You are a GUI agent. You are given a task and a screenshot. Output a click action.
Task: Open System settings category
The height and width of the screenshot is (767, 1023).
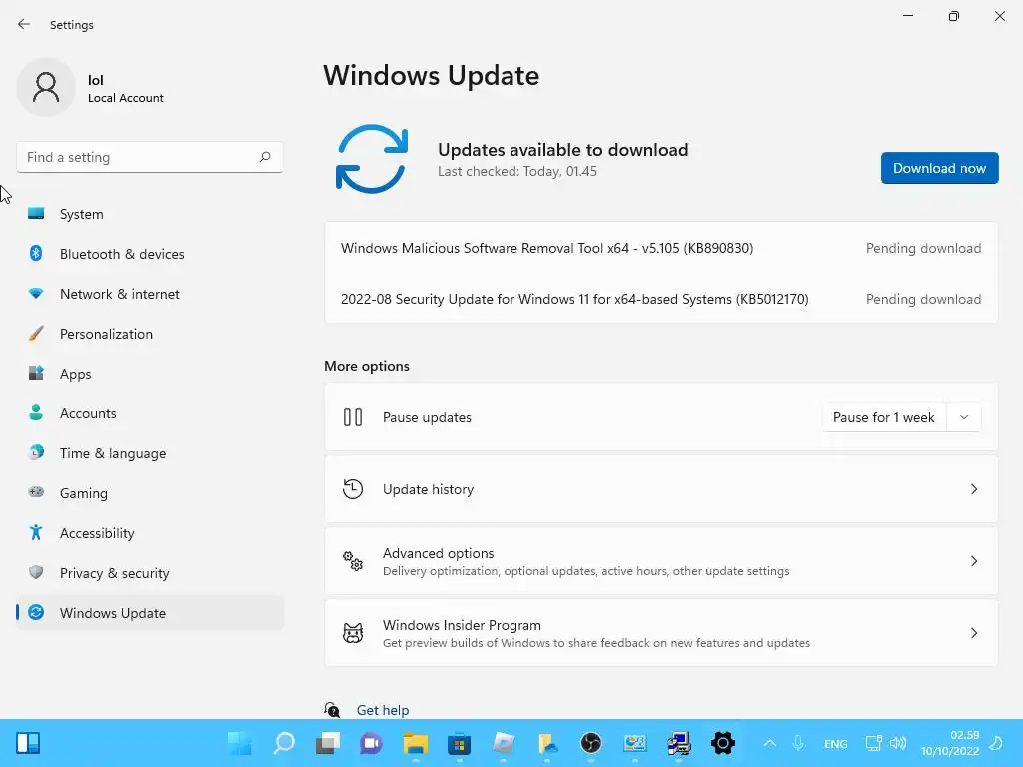pos(150,214)
